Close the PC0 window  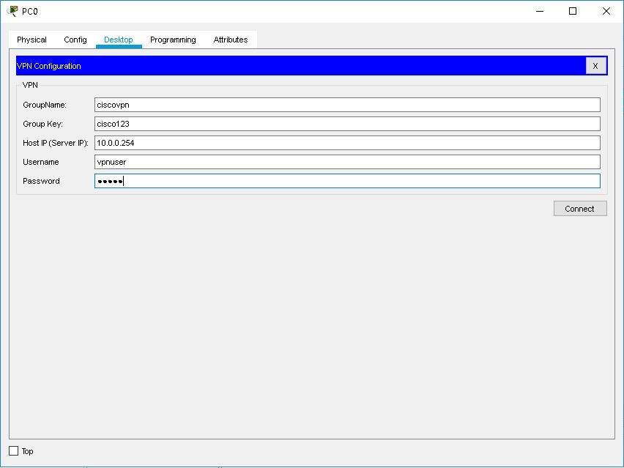(606, 11)
